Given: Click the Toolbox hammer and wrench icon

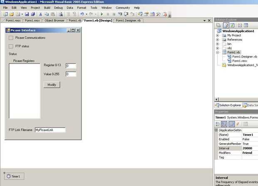Looking at the screenshot, I should pyautogui.click(x=158, y=14).
